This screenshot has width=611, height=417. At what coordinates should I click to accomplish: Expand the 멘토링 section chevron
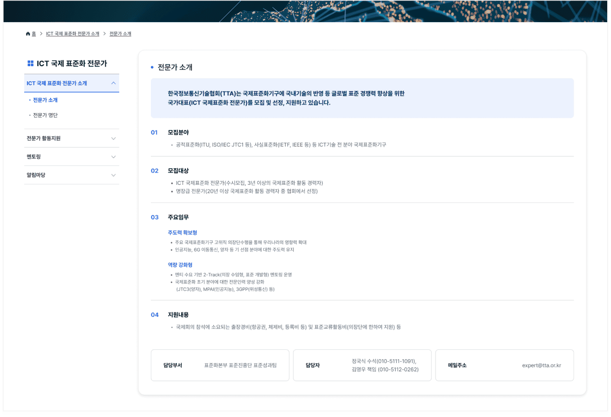(x=113, y=157)
